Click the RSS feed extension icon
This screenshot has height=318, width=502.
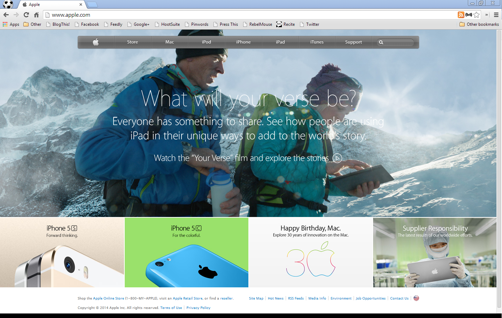(x=461, y=15)
